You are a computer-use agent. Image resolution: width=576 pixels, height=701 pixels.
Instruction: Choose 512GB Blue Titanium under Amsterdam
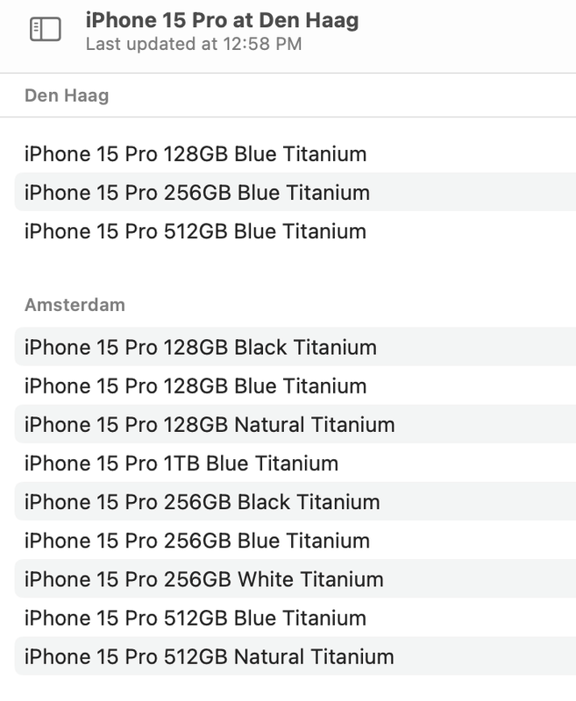click(x=196, y=618)
